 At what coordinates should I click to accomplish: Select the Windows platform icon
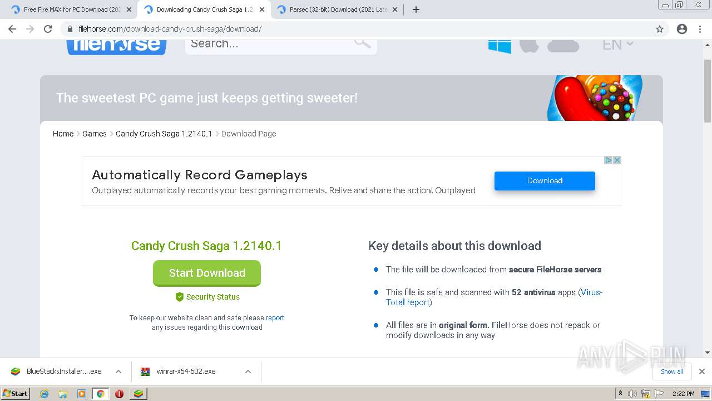click(500, 46)
